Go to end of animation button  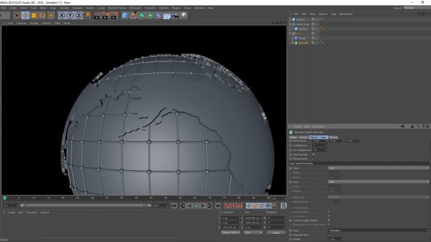218,206
